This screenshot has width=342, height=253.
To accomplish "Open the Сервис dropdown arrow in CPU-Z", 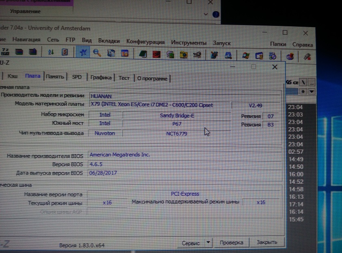I will [208, 242].
